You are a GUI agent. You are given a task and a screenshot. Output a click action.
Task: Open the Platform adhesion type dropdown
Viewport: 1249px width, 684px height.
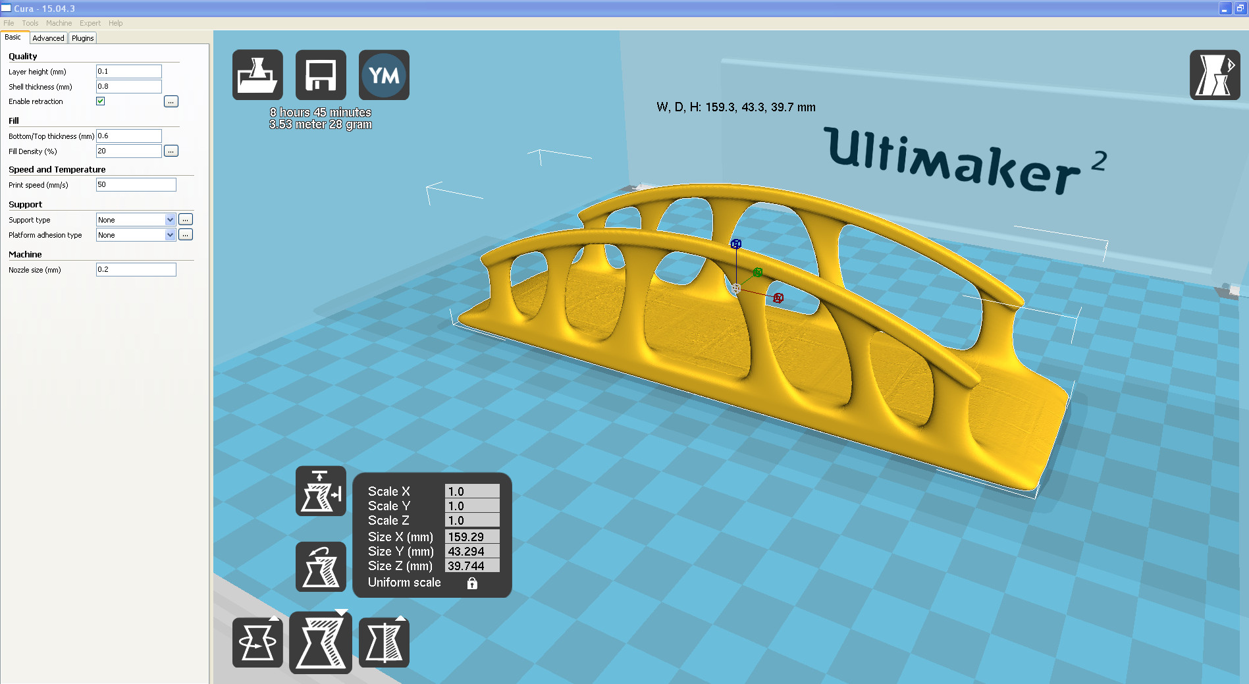point(136,235)
